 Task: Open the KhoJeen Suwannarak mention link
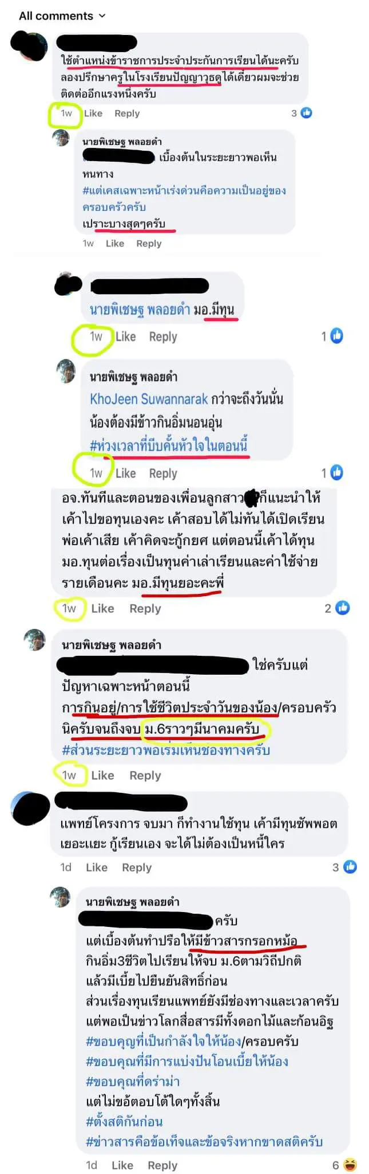click(x=149, y=398)
